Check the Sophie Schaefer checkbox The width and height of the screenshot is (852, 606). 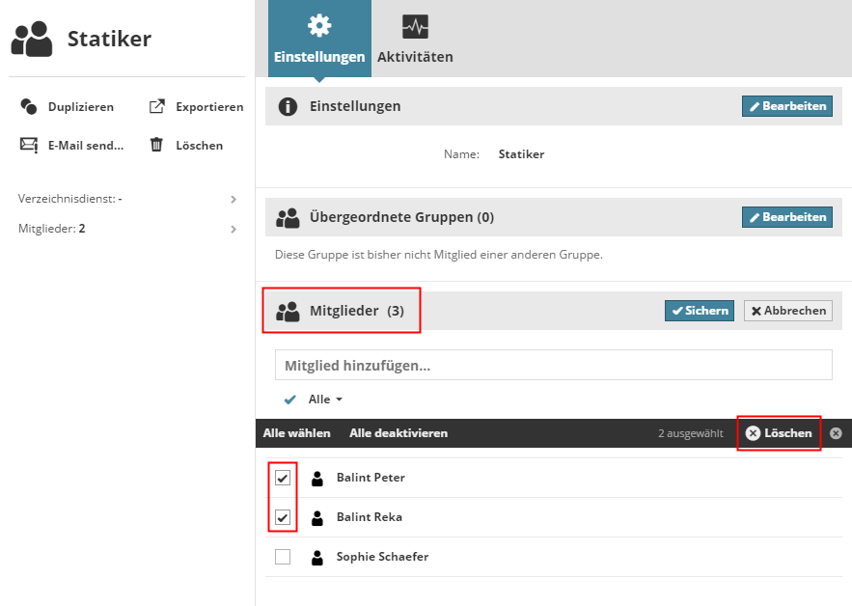coord(283,557)
